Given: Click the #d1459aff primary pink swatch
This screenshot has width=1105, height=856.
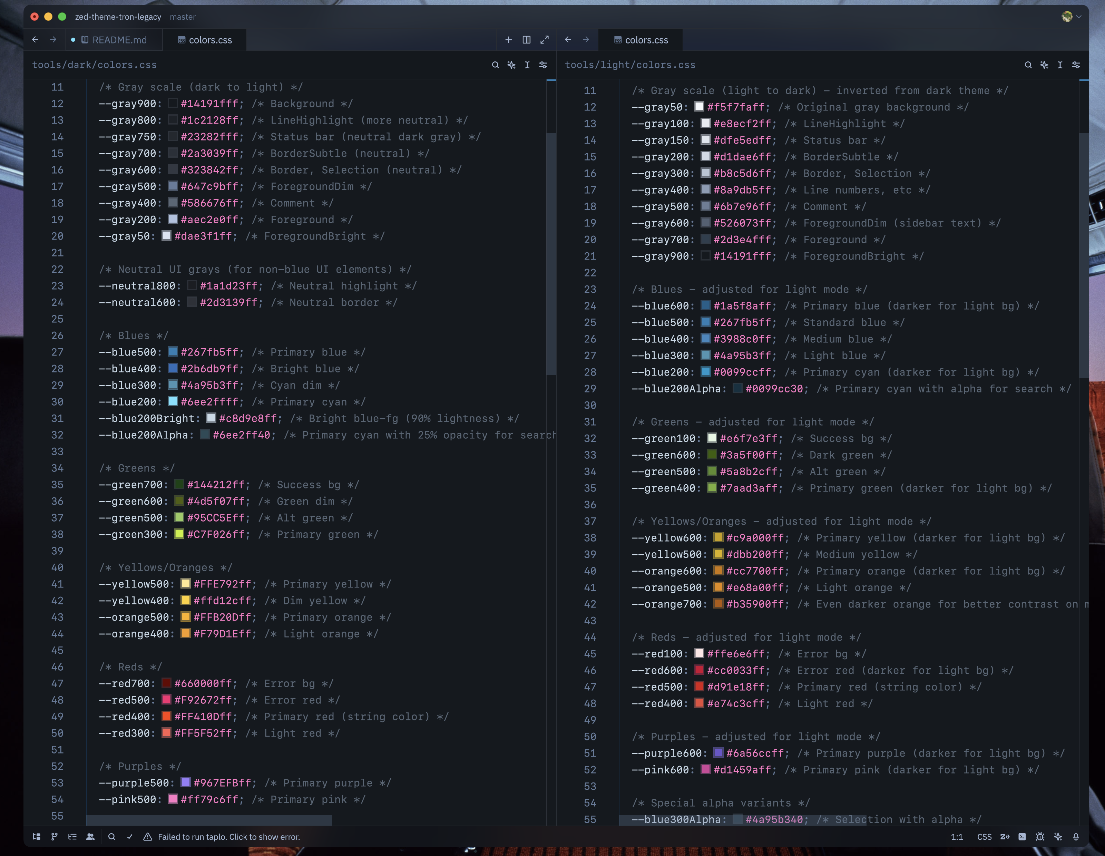Looking at the screenshot, I should [705, 769].
